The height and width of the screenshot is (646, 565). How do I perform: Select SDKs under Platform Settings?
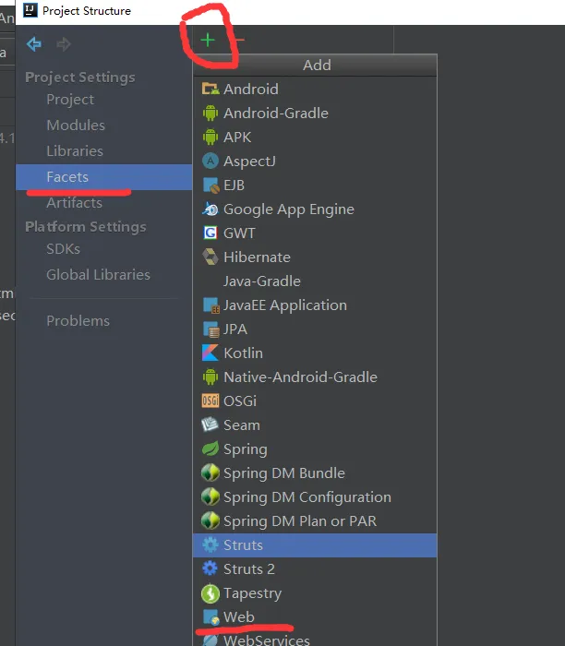[x=63, y=249]
